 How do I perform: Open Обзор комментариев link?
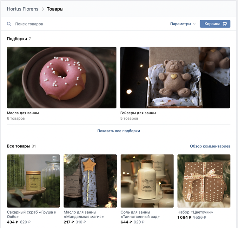210,146
